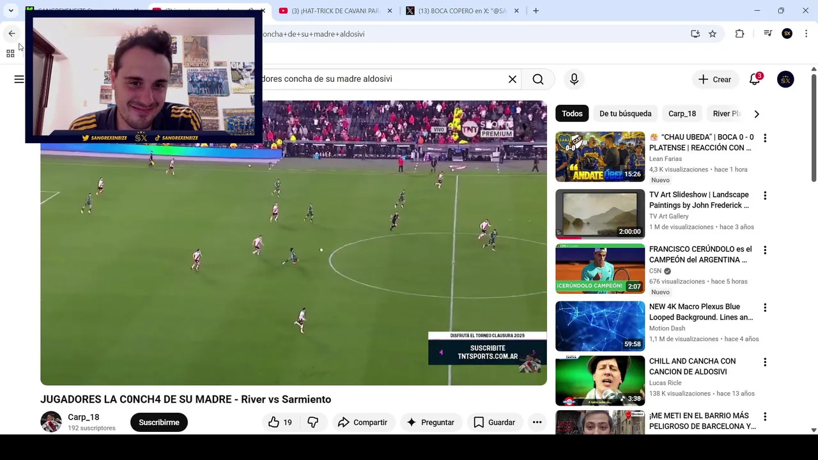
Task: Close the BOCA COPERO en X tab
Action: (x=516, y=11)
